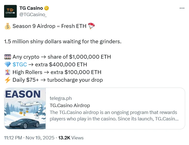
Task: Click the 11:12 PM Nov 19 timestamp
Action: (x=29, y=138)
